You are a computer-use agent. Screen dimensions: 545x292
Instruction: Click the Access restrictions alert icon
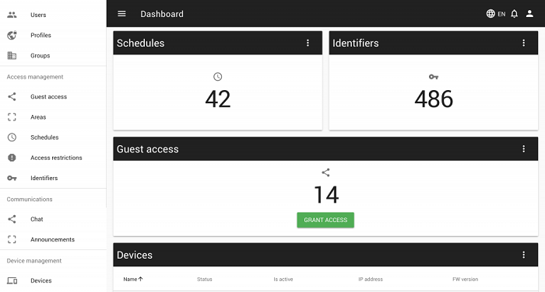tap(12, 158)
